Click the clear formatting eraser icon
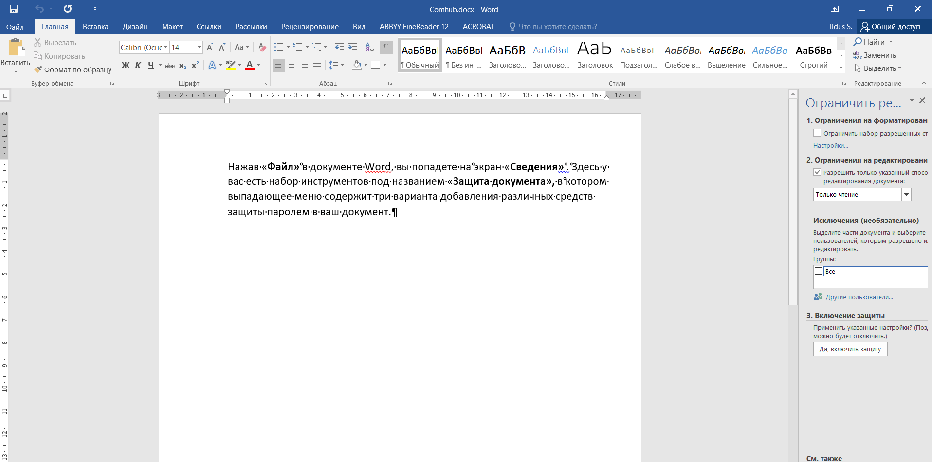 pos(262,47)
